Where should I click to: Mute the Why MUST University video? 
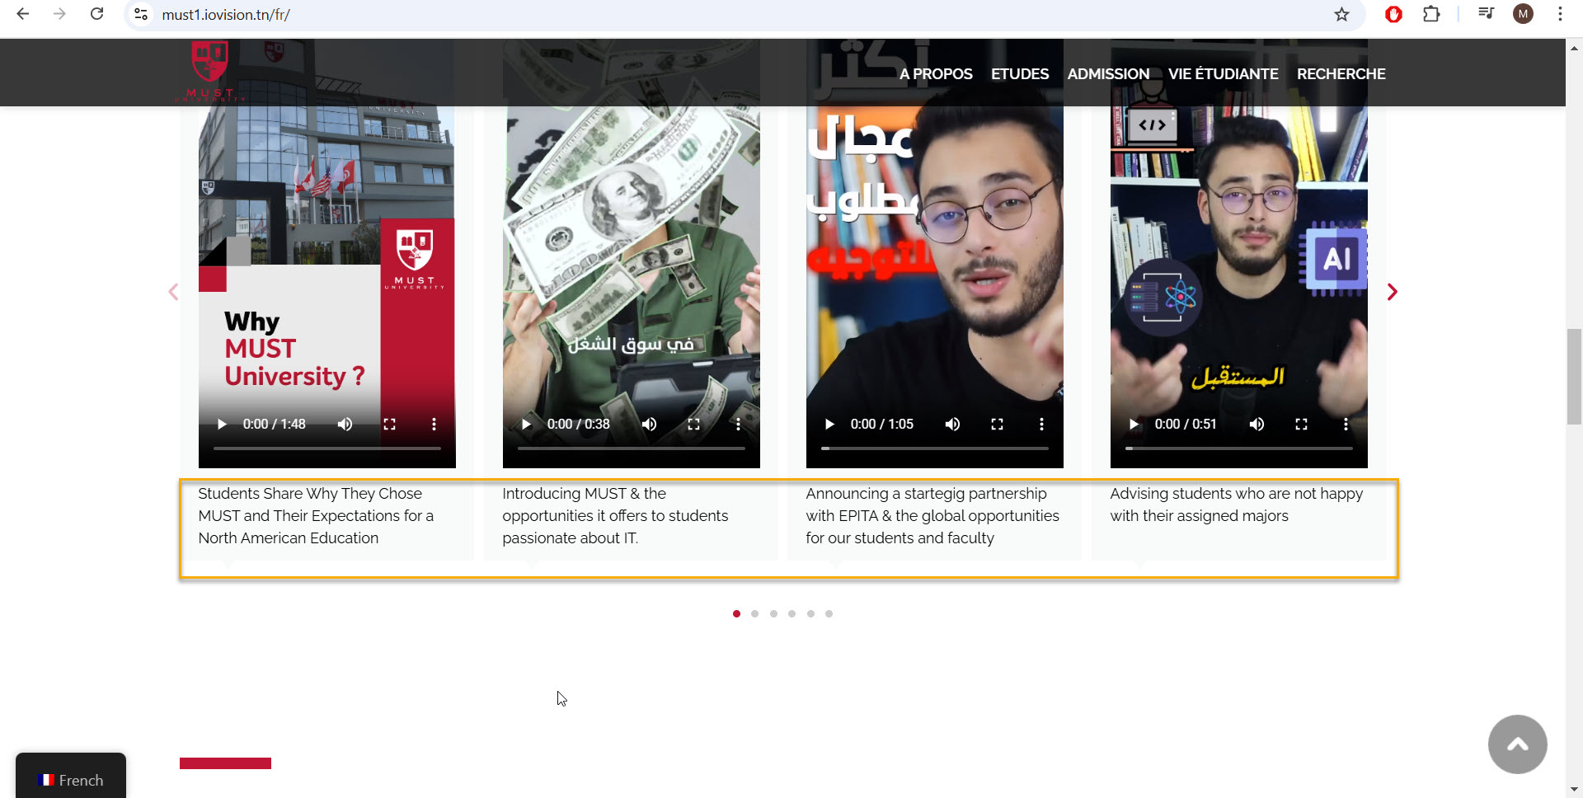pyautogui.click(x=345, y=424)
